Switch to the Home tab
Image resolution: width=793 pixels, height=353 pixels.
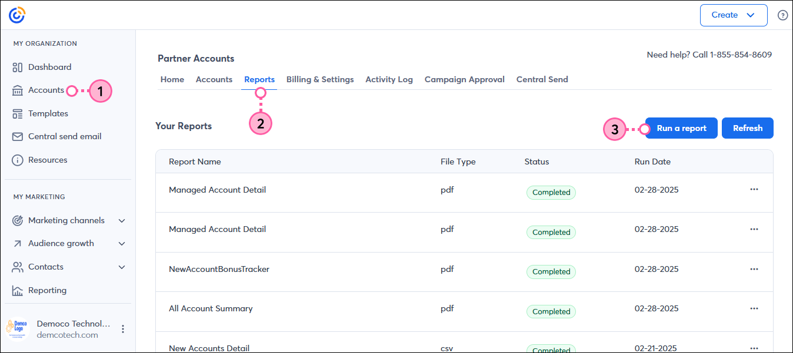[x=172, y=79]
